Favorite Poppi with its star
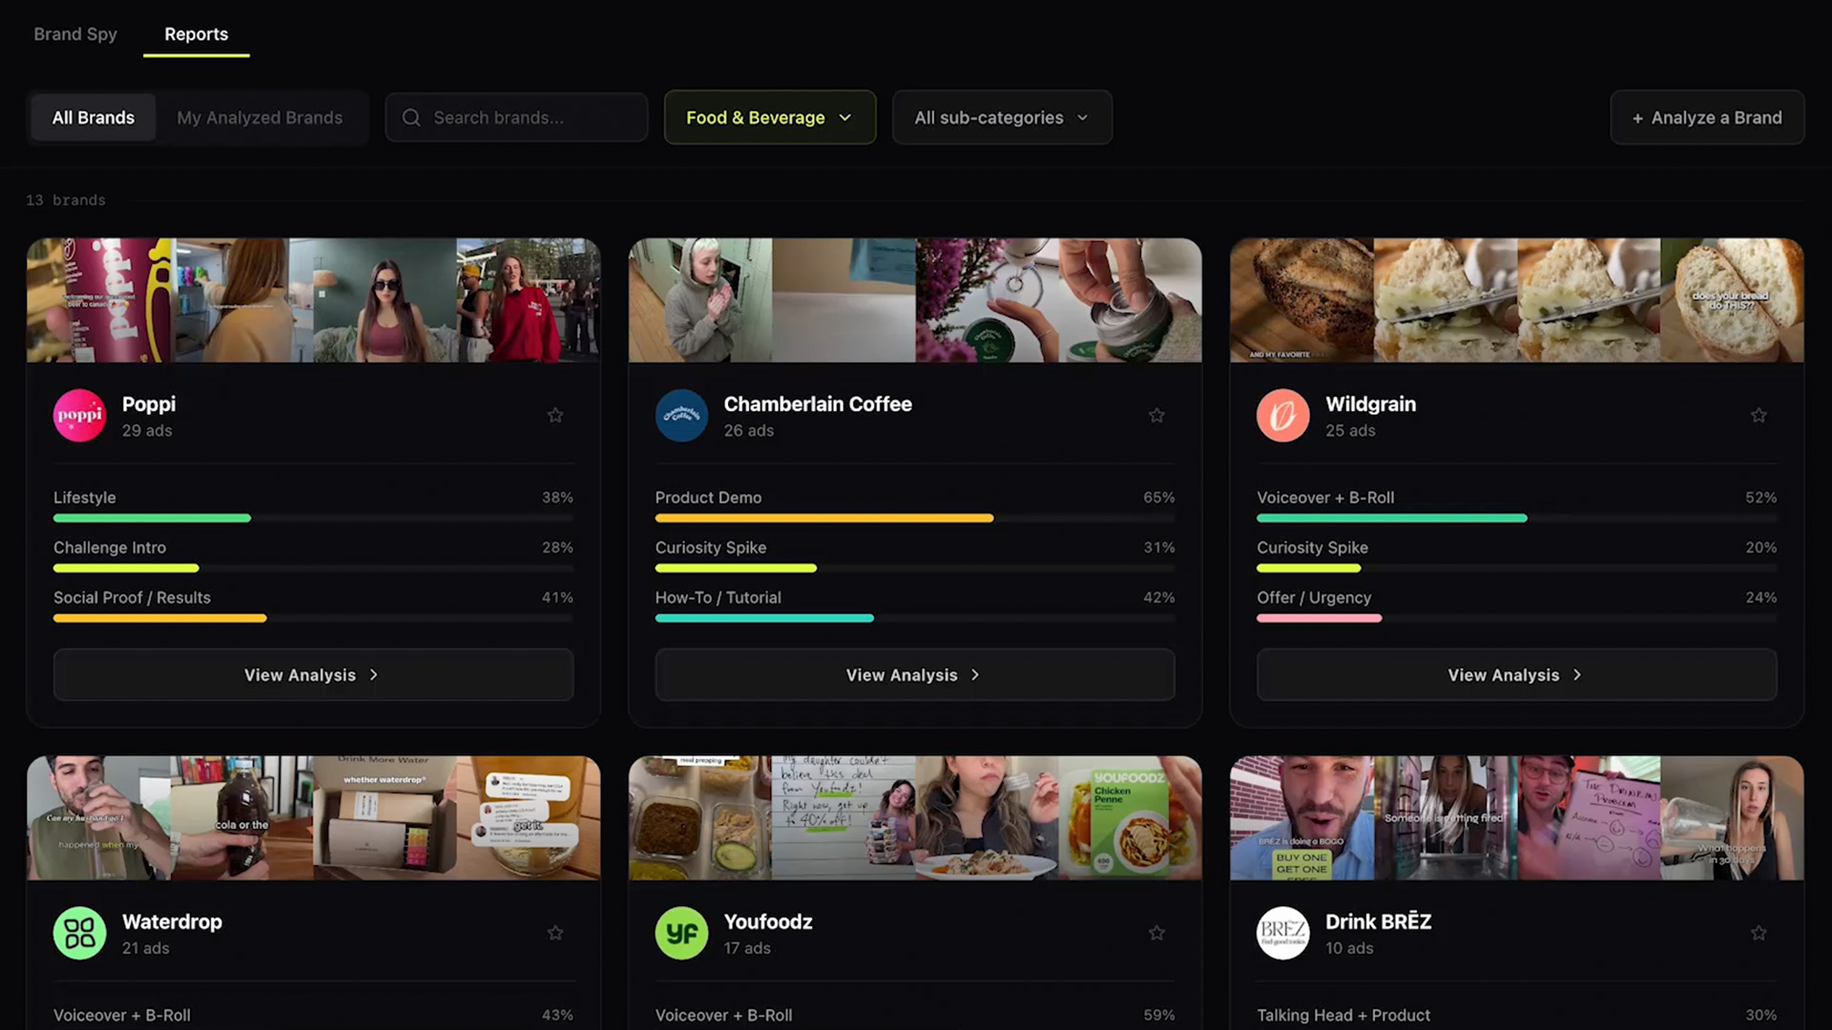Viewport: 1832px width, 1030px height. (555, 415)
